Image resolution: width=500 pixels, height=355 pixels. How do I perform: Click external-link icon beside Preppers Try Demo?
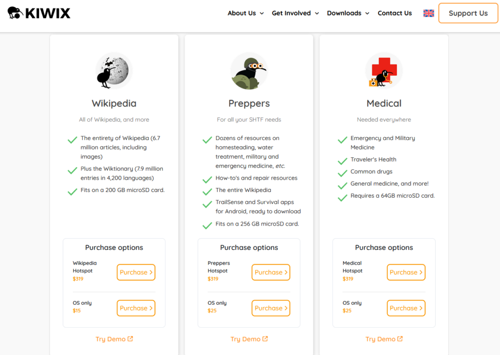(x=265, y=339)
